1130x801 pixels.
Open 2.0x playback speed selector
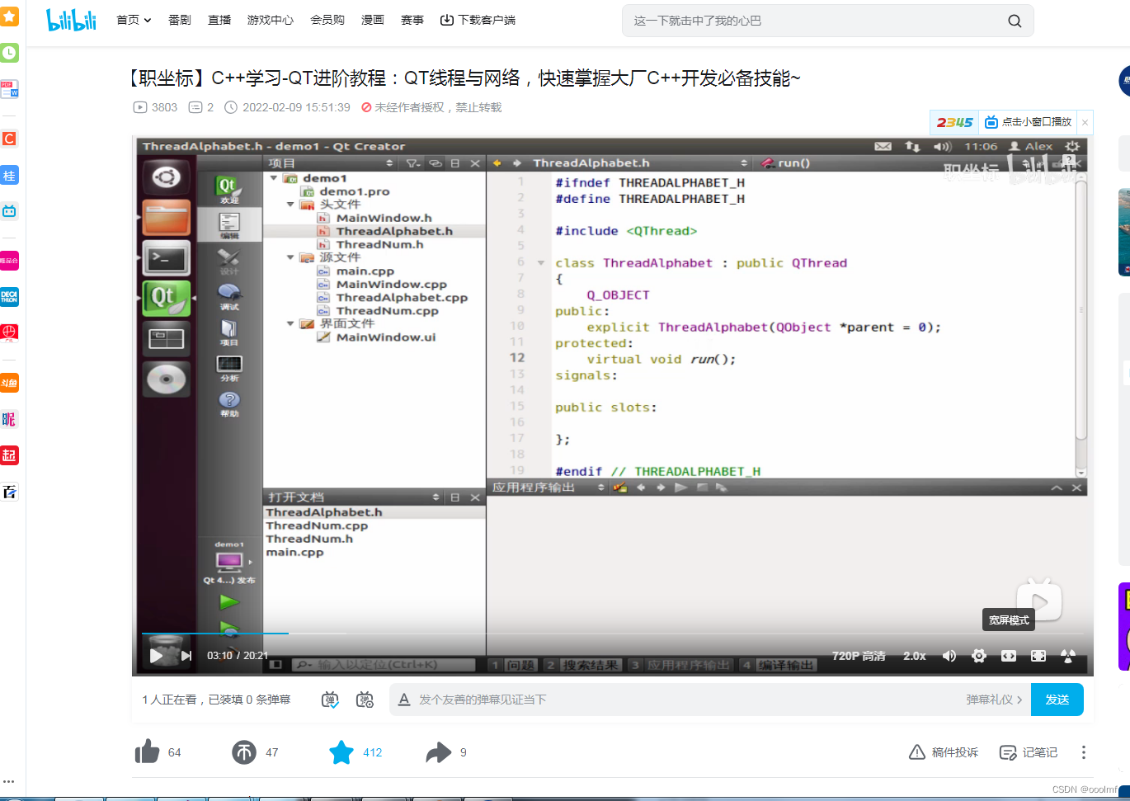pos(914,656)
